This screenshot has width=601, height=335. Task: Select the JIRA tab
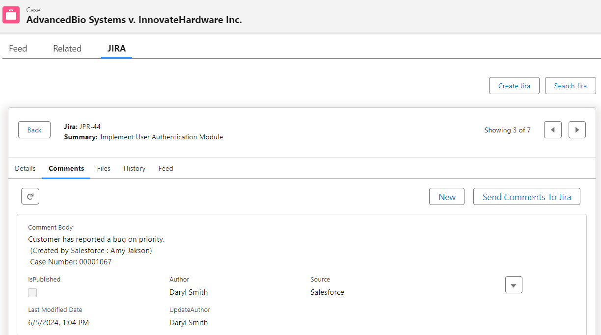[x=117, y=49]
